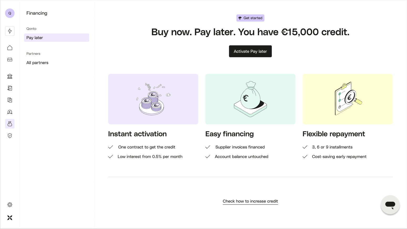Image resolution: width=407 pixels, height=229 pixels.
Task: Click the Get started badge
Action: click(x=250, y=18)
